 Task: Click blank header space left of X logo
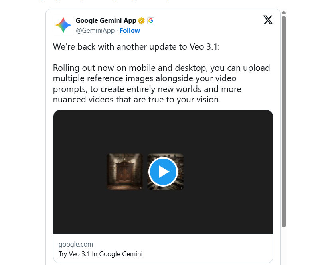[209, 20]
